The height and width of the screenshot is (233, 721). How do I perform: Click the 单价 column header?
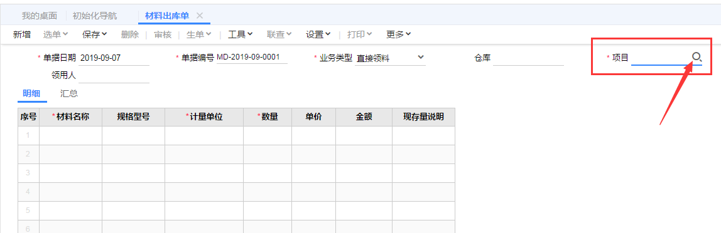(x=313, y=117)
